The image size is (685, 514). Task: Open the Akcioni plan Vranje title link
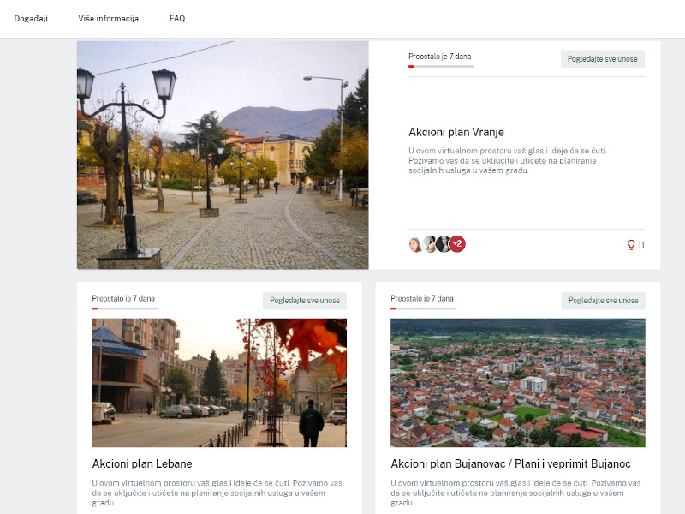click(x=456, y=133)
